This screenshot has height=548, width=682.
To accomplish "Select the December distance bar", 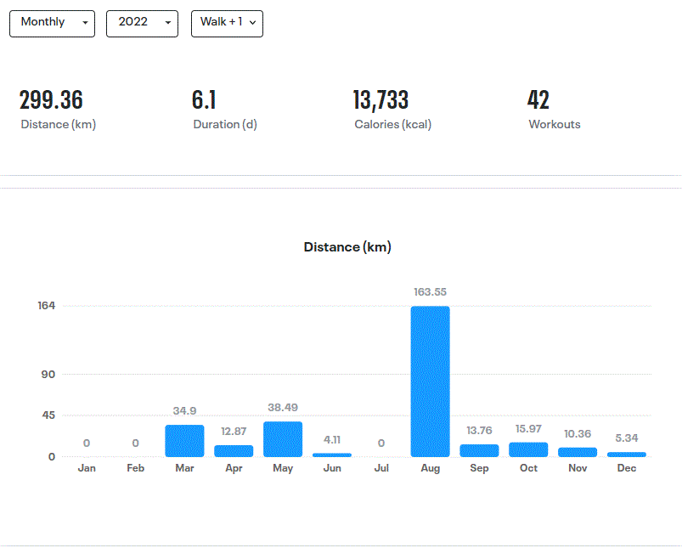I will tap(627, 455).
